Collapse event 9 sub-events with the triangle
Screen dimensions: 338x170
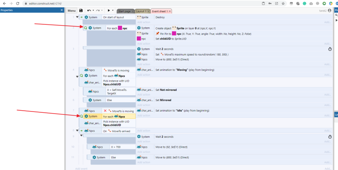point(81,135)
